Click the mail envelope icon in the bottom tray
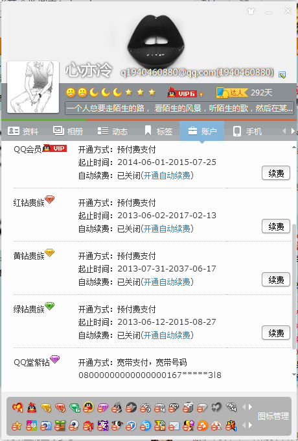 click(x=174, y=426)
